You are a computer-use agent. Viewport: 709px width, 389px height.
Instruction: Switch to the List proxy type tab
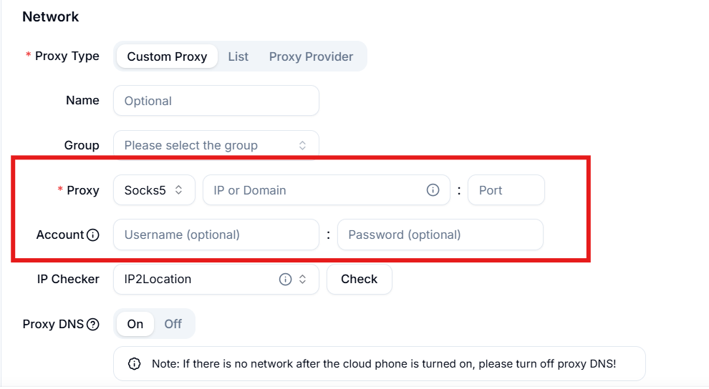pos(238,56)
